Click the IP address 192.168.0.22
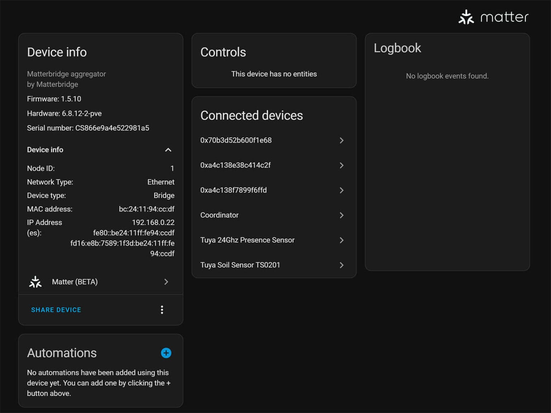 pyautogui.click(x=153, y=222)
